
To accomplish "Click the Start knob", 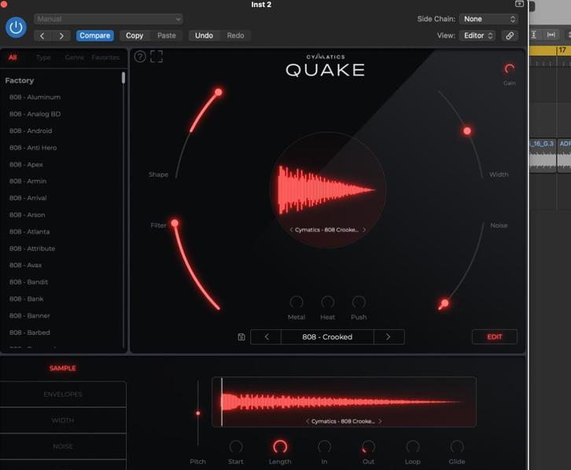I will coord(236,446).
